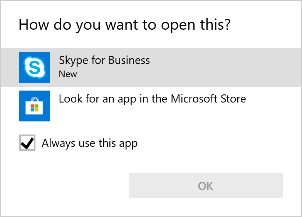This screenshot has height=217, width=302.
Task: Uncheck the Always use this app checkbox
Action: click(27, 143)
